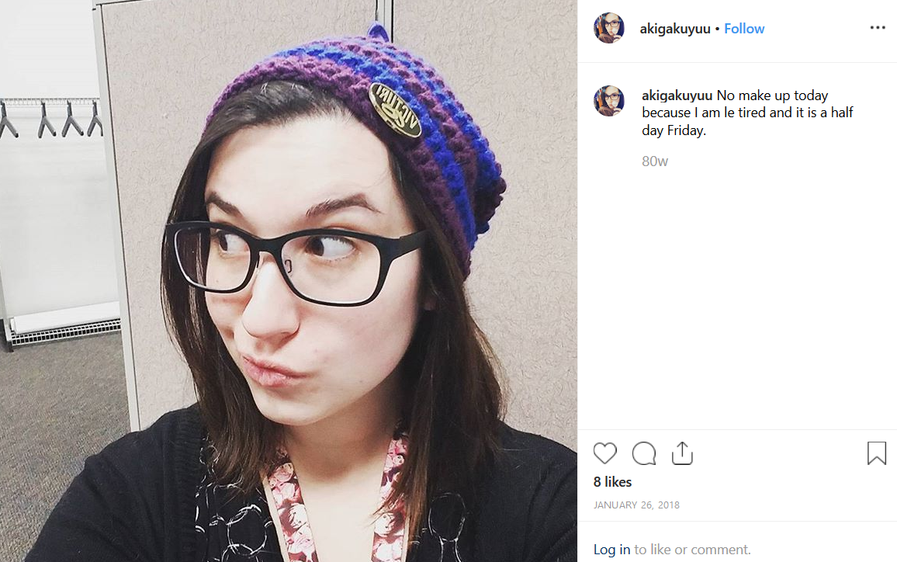Image resolution: width=897 pixels, height=562 pixels.
Task: Select the gold pin on the beanie
Action: [x=395, y=110]
